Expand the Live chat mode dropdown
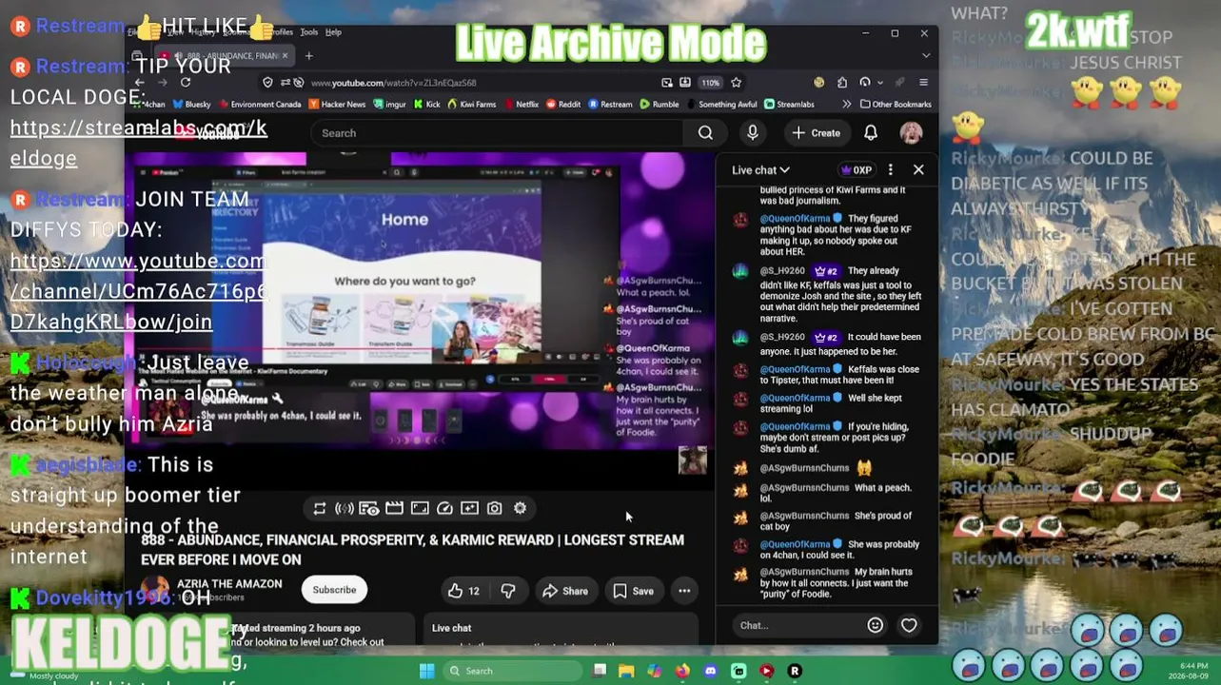 coord(760,169)
